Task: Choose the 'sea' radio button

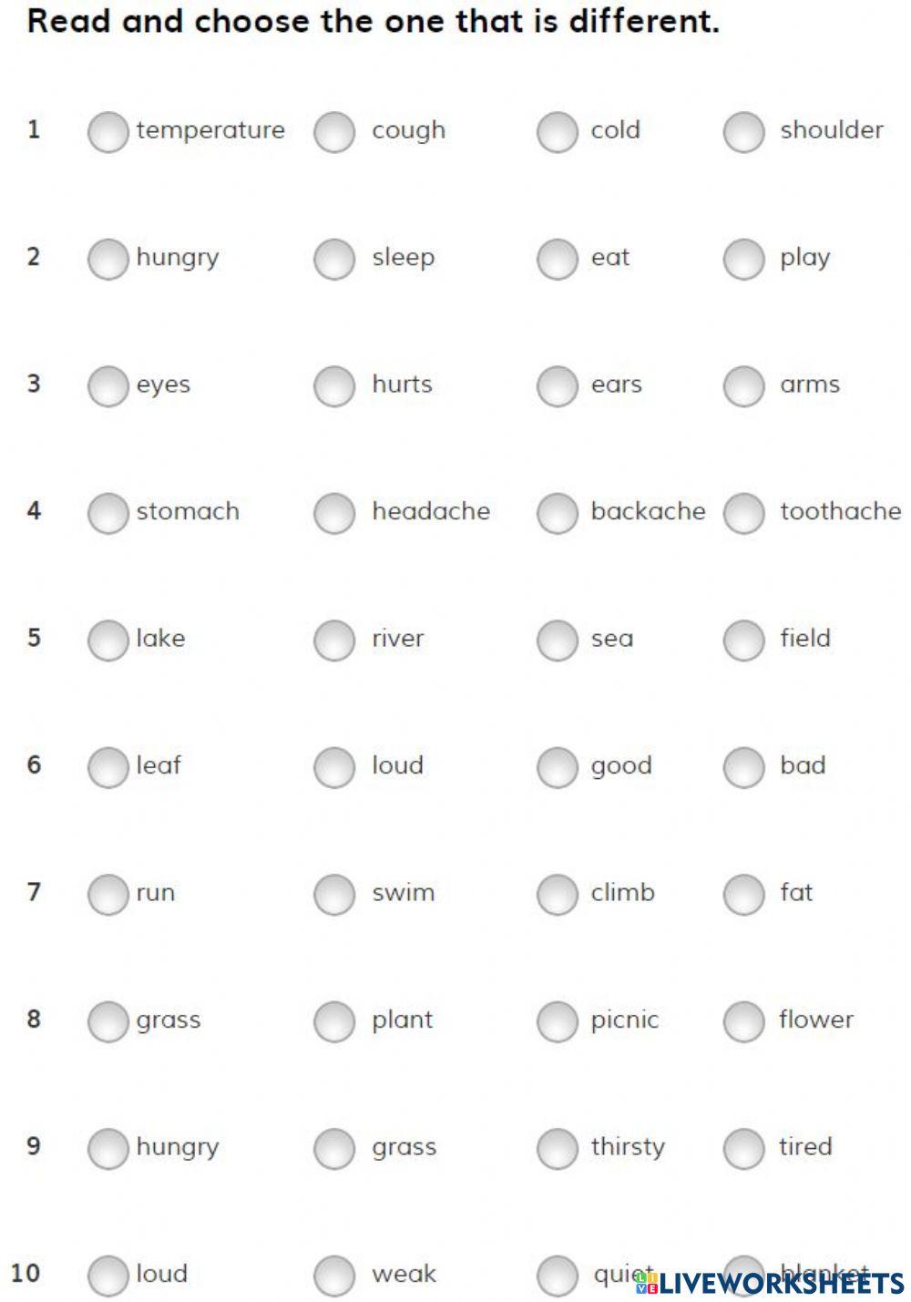Action: [x=557, y=641]
